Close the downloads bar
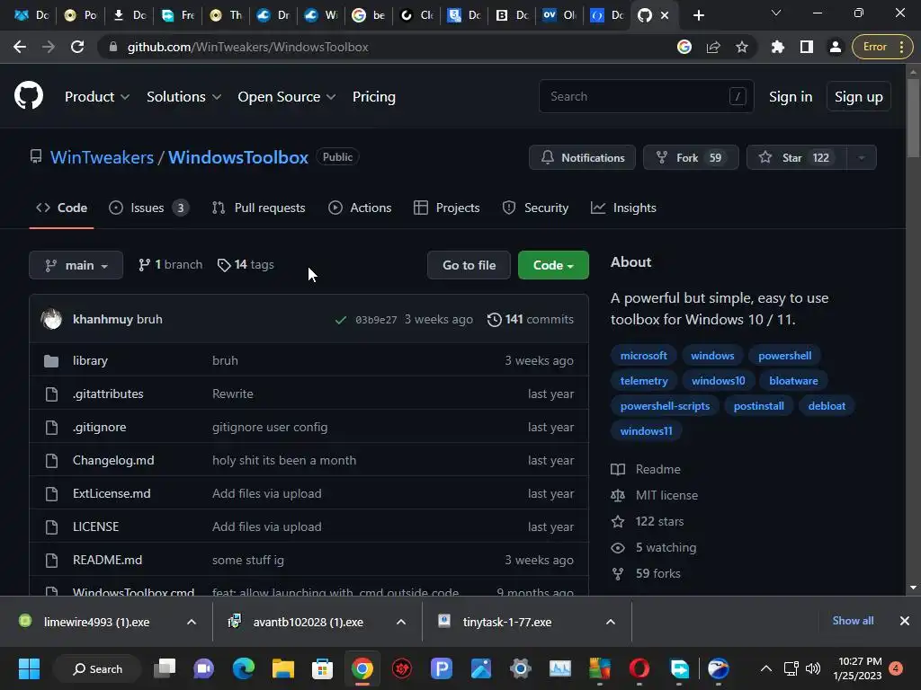Image resolution: width=921 pixels, height=690 pixels. 905,621
